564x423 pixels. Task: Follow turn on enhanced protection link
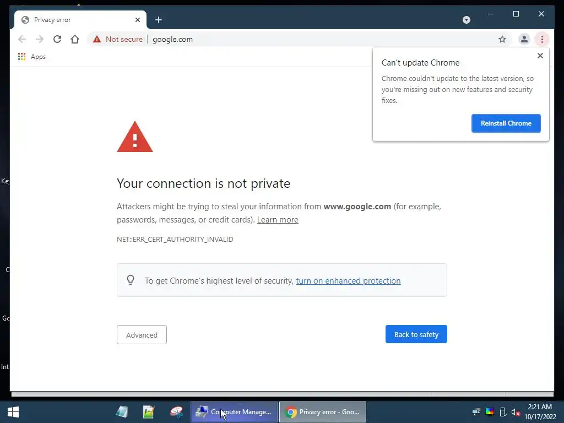tap(348, 280)
